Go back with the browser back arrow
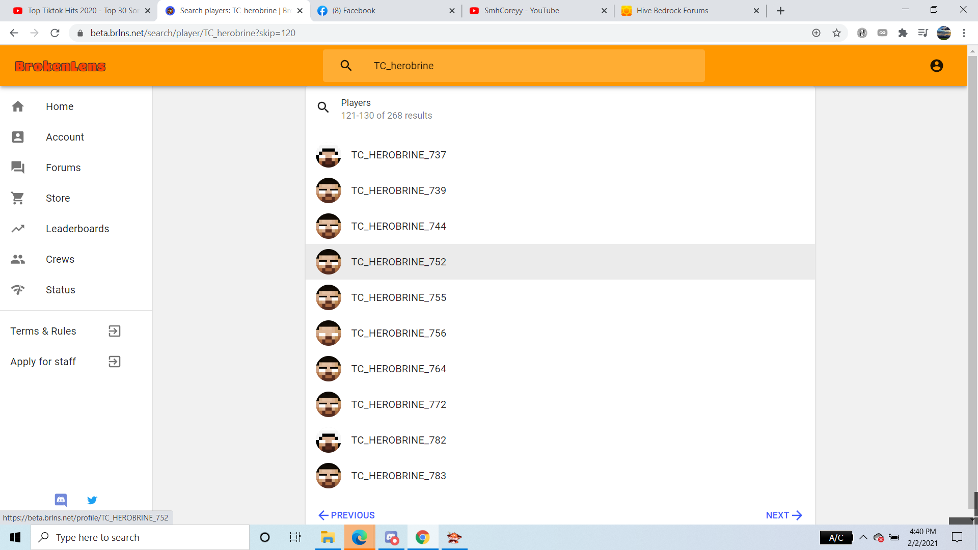Image resolution: width=978 pixels, height=550 pixels. 14,33
